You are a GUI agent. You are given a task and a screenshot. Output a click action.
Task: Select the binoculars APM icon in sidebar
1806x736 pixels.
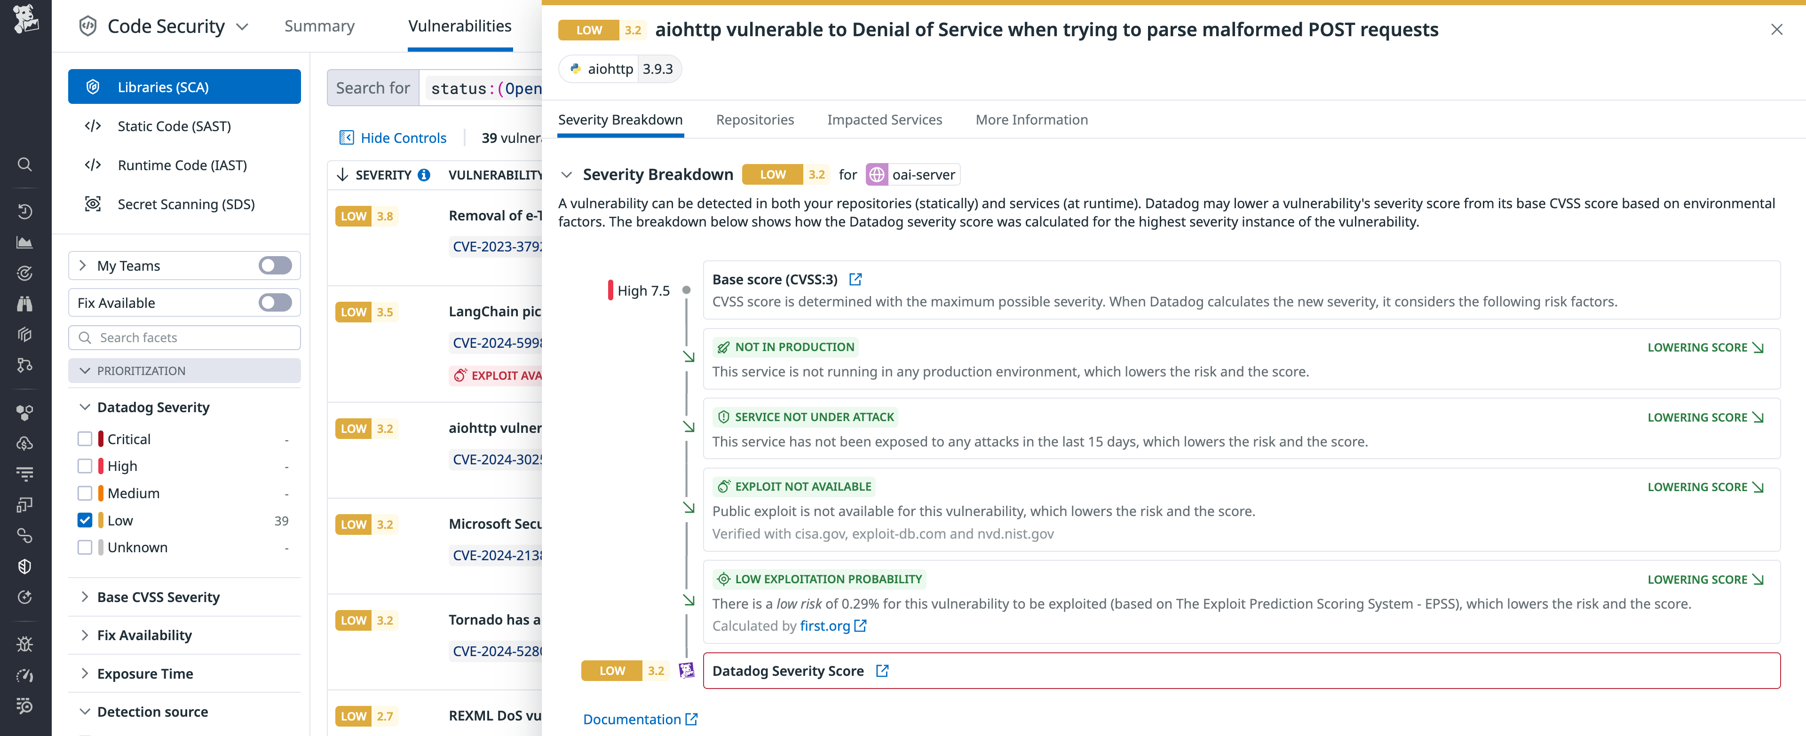[x=25, y=303]
